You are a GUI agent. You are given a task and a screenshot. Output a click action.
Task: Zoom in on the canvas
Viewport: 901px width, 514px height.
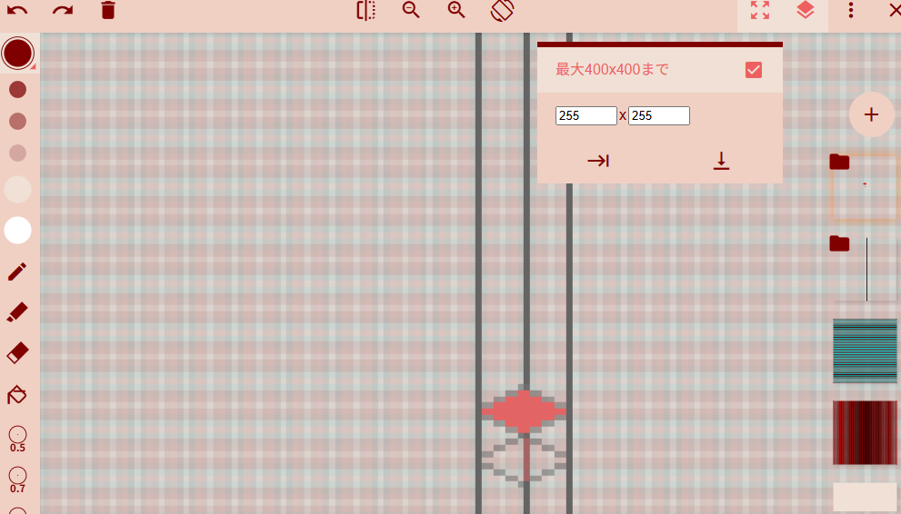coord(456,11)
